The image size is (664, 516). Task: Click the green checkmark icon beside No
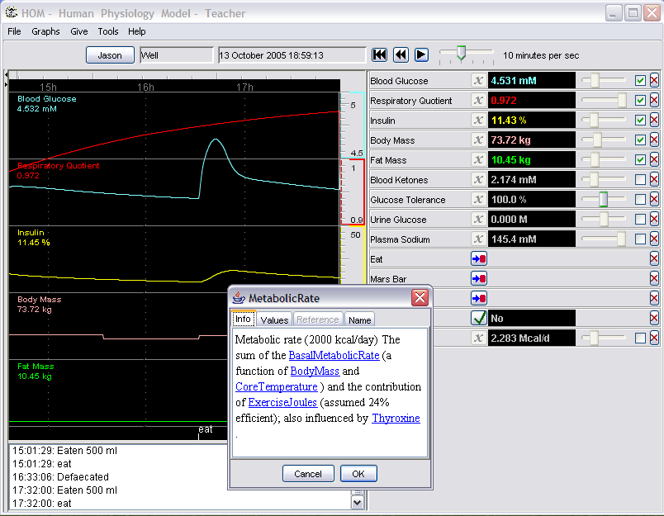pyautogui.click(x=478, y=318)
